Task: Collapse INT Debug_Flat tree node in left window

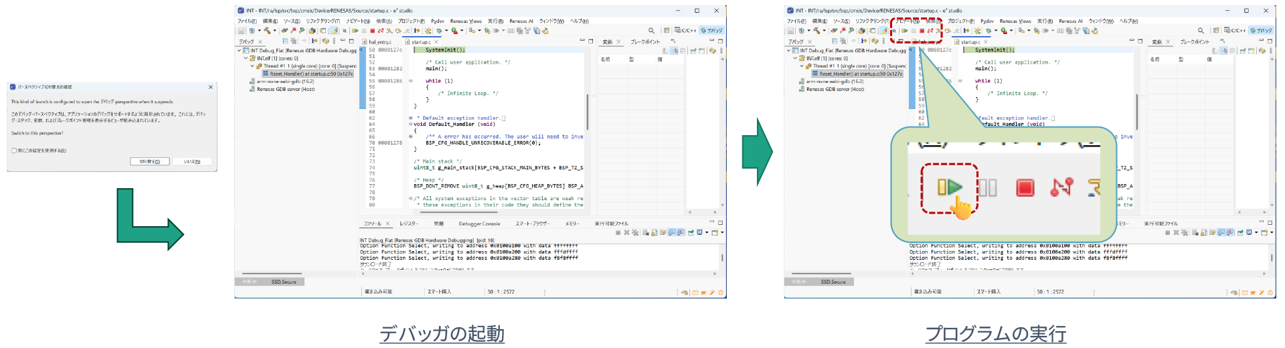Action: 240,50
